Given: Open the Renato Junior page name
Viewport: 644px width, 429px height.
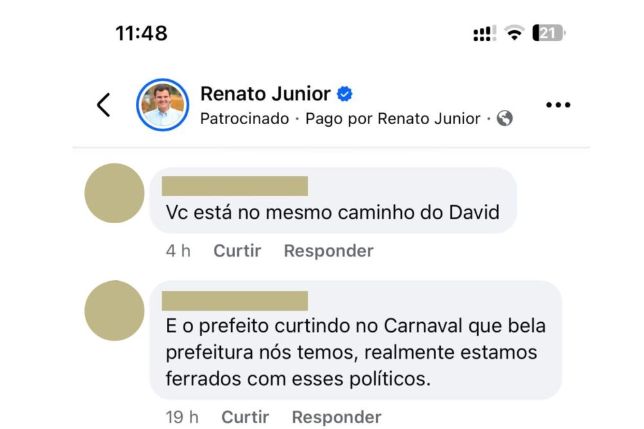Looking at the screenshot, I should 265,94.
